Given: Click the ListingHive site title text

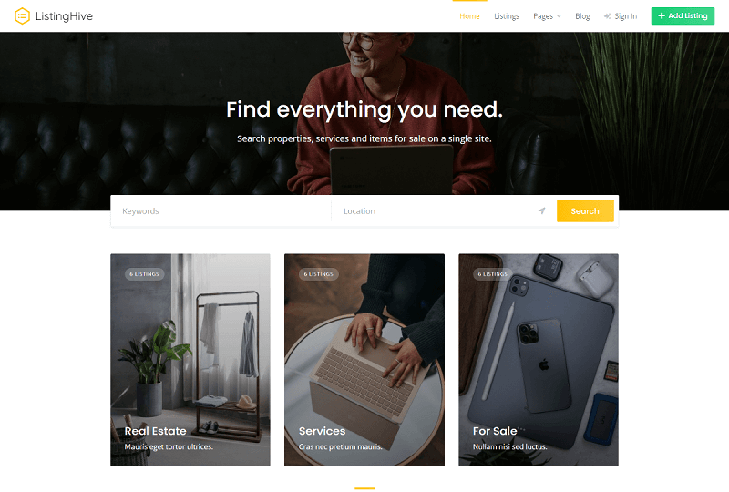Looking at the screenshot, I should coord(64,16).
